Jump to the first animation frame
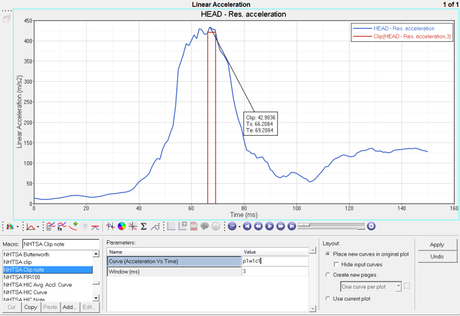This screenshot has width=460, height=316. coord(247,226)
